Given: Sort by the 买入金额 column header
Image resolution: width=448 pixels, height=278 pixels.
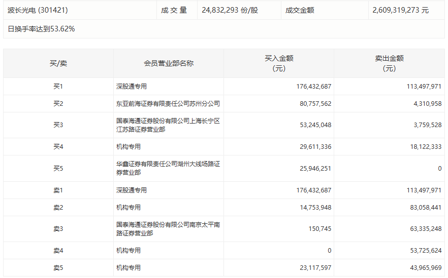Looking at the screenshot, I should [279, 63].
